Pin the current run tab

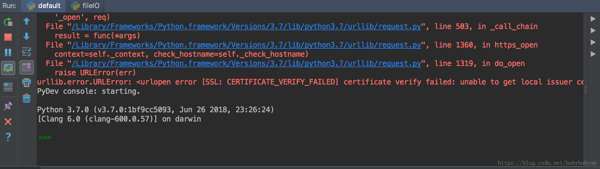(8, 106)
